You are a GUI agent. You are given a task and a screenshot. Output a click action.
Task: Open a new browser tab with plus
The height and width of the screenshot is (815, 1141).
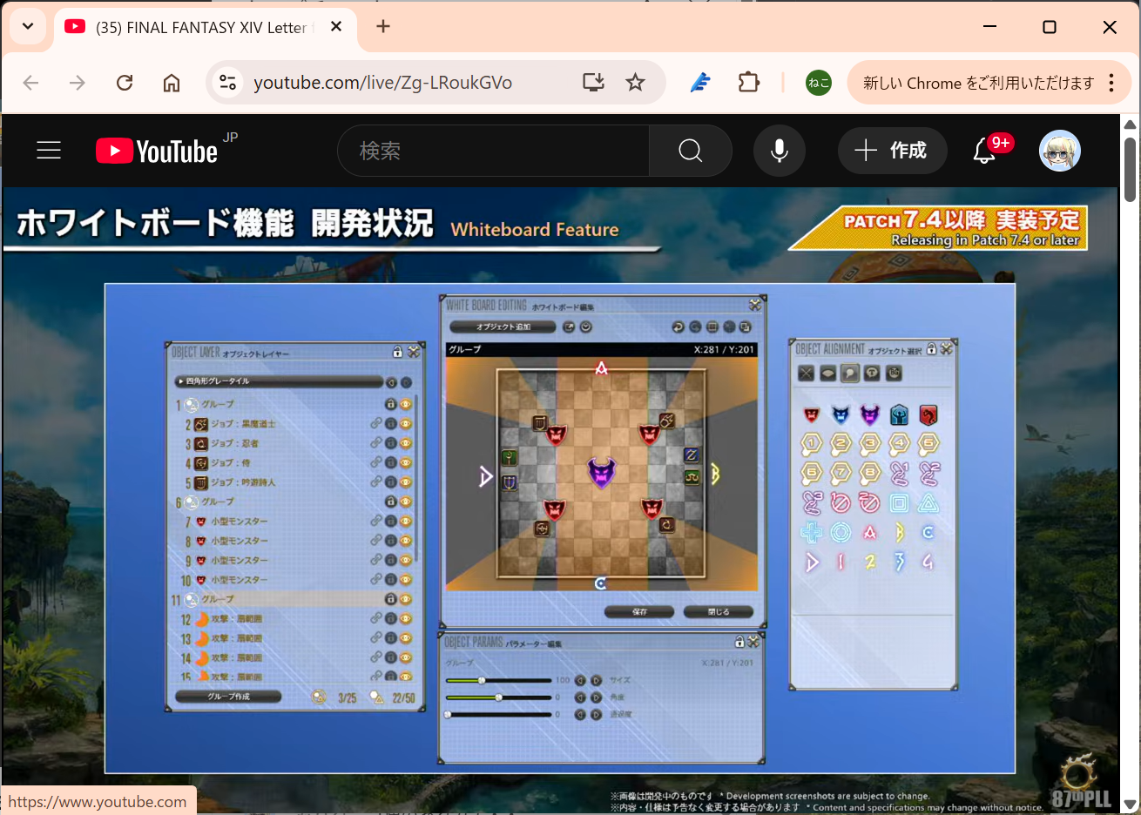[x=383, y=26]
